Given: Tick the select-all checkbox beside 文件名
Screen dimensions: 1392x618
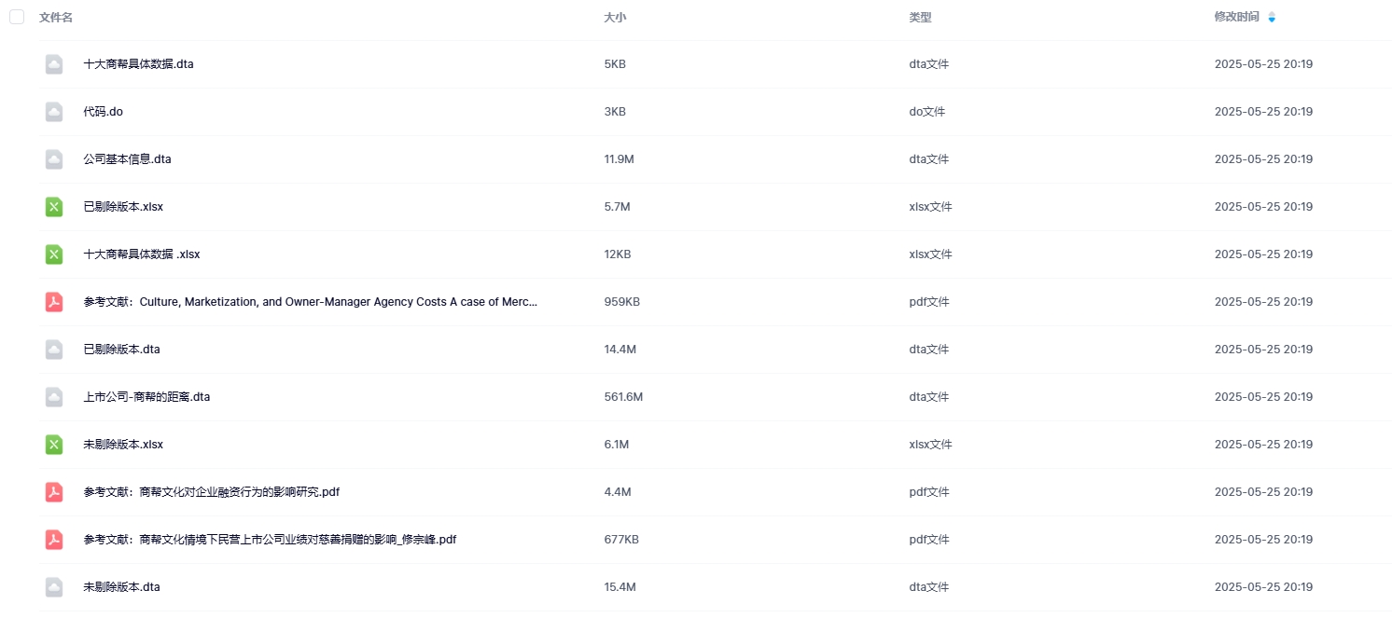Looking at the screenshot, I should click(x=17, y=17).
